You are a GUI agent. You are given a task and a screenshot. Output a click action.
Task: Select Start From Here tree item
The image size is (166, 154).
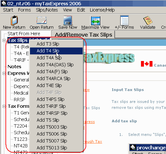[24, 34]
